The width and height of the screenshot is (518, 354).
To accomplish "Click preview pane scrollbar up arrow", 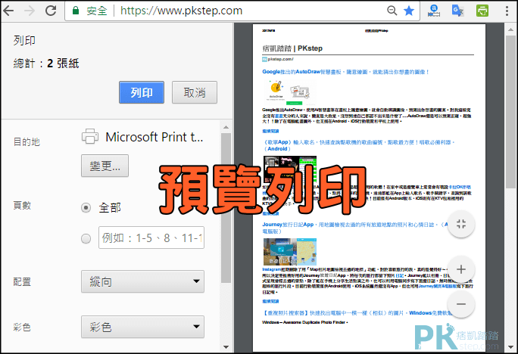I will pyautogui.click(x=510, y=29).
